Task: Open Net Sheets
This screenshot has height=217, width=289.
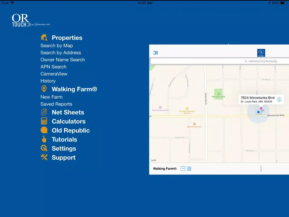Action: [68, 112]
